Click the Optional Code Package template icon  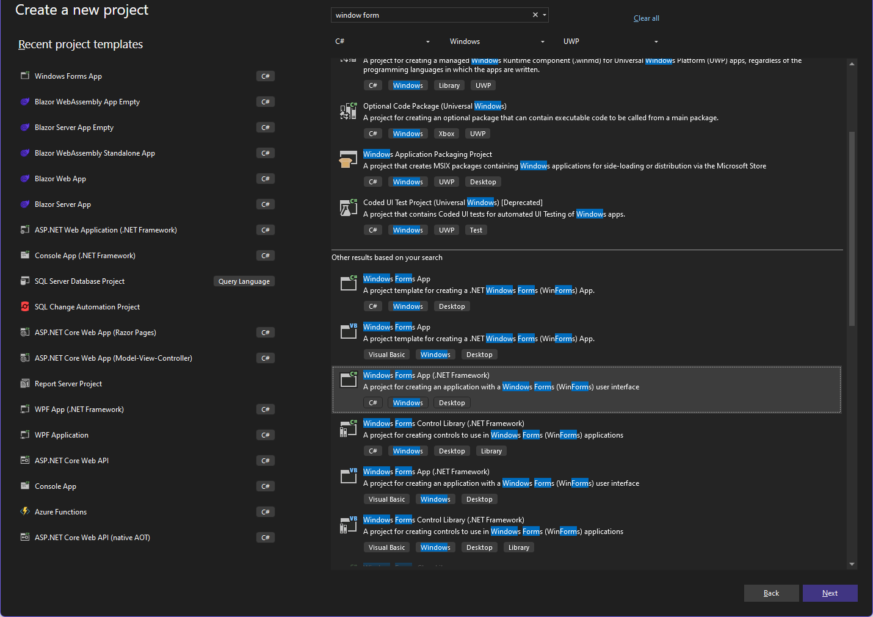349,111
